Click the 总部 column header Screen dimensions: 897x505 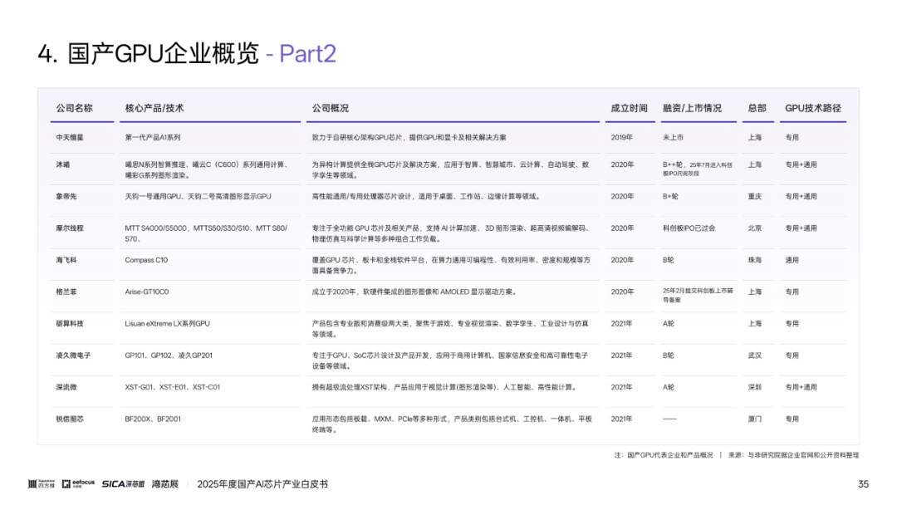[757, 108]
